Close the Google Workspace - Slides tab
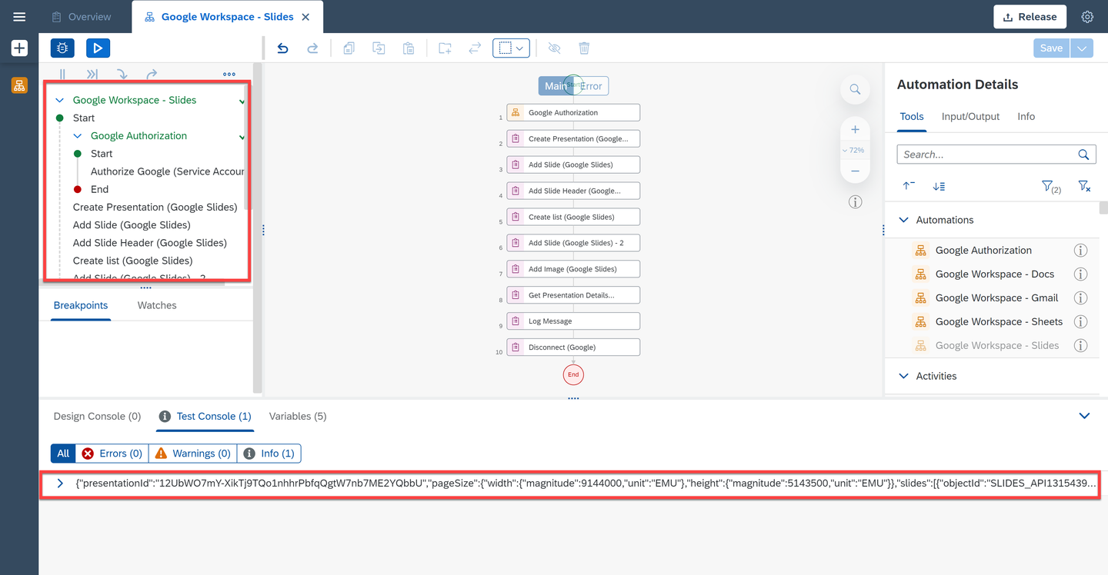1108x575 pixels. pos(305,17)
